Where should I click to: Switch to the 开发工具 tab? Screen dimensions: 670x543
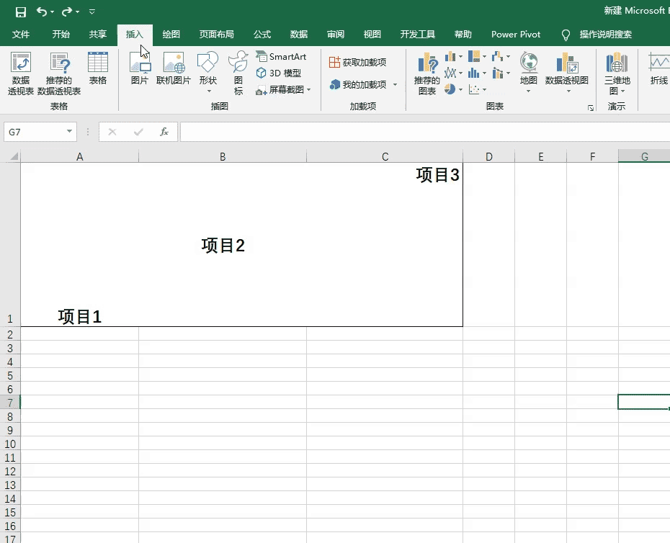[417, 34]
